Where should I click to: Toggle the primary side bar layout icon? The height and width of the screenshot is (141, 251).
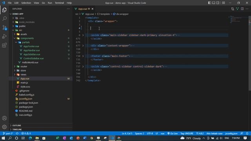point(209,3)
